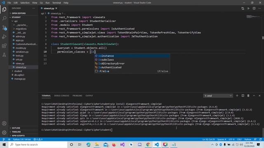Open the Explorer view icon
The width and height of the screenshot is (264, 148).
[4, 9]
